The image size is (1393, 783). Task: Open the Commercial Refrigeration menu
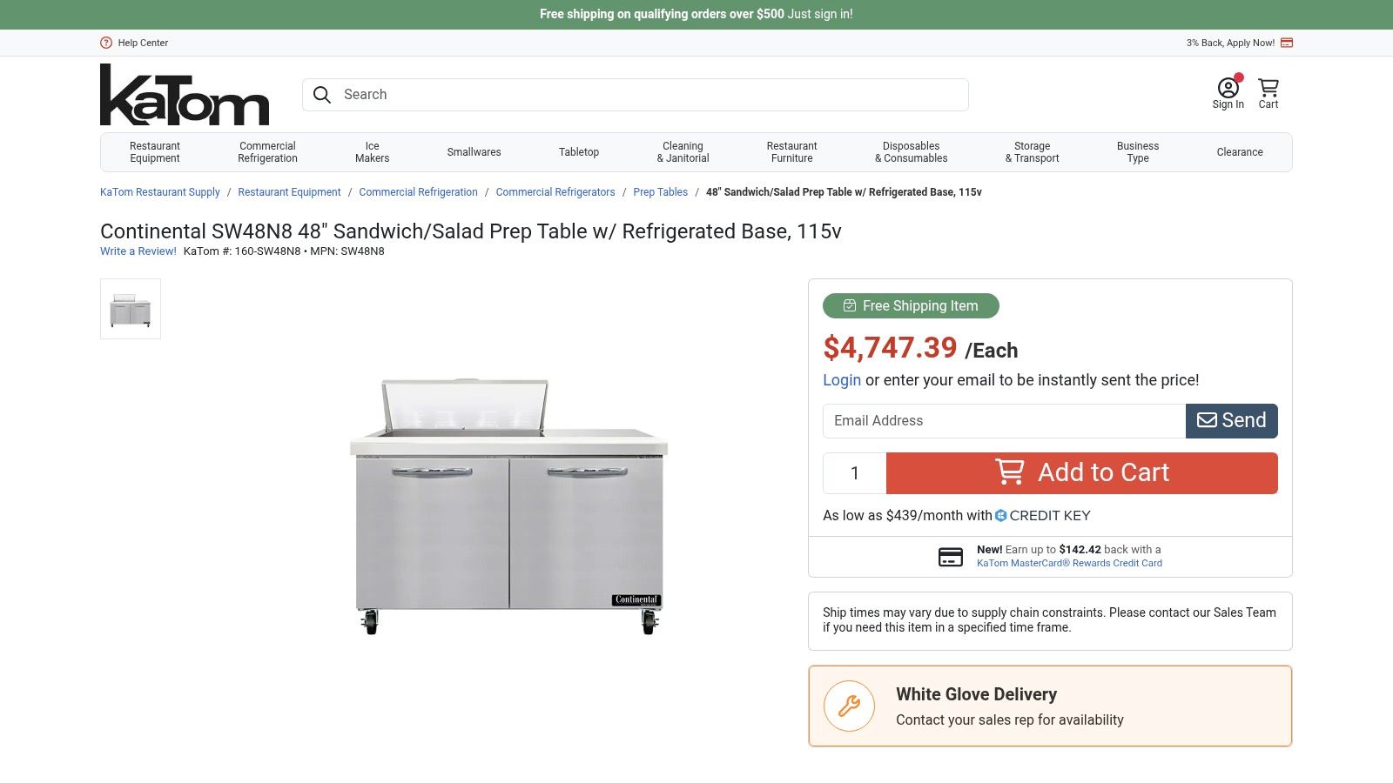(x=267, y=152)
